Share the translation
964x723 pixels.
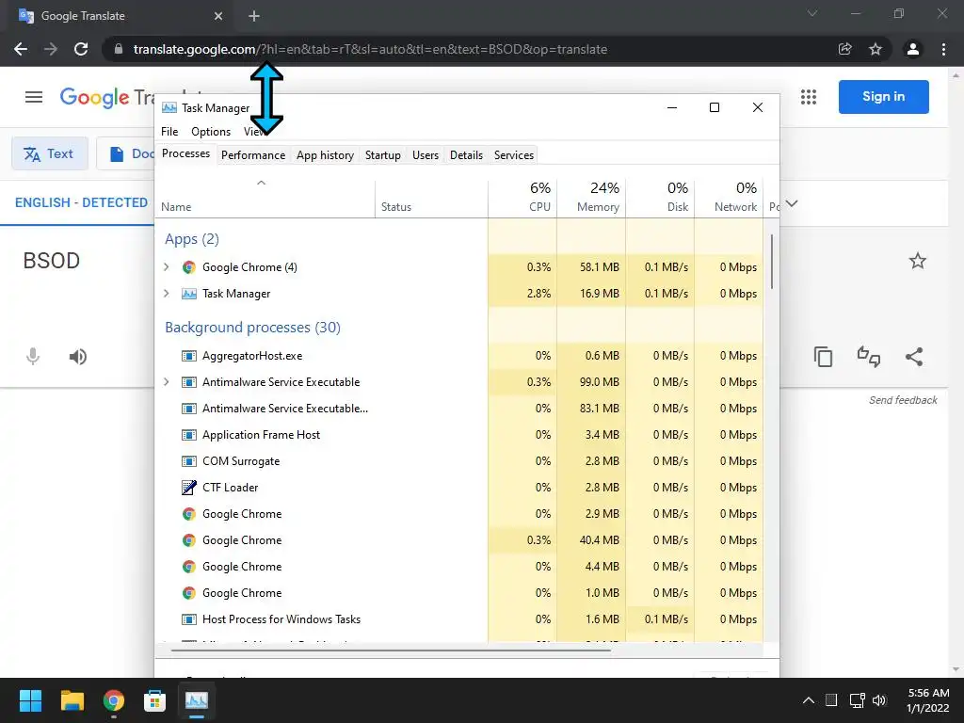[914, 357]
